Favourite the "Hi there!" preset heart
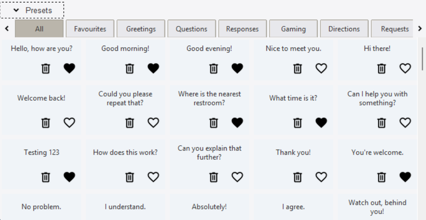 coord(405,68)
